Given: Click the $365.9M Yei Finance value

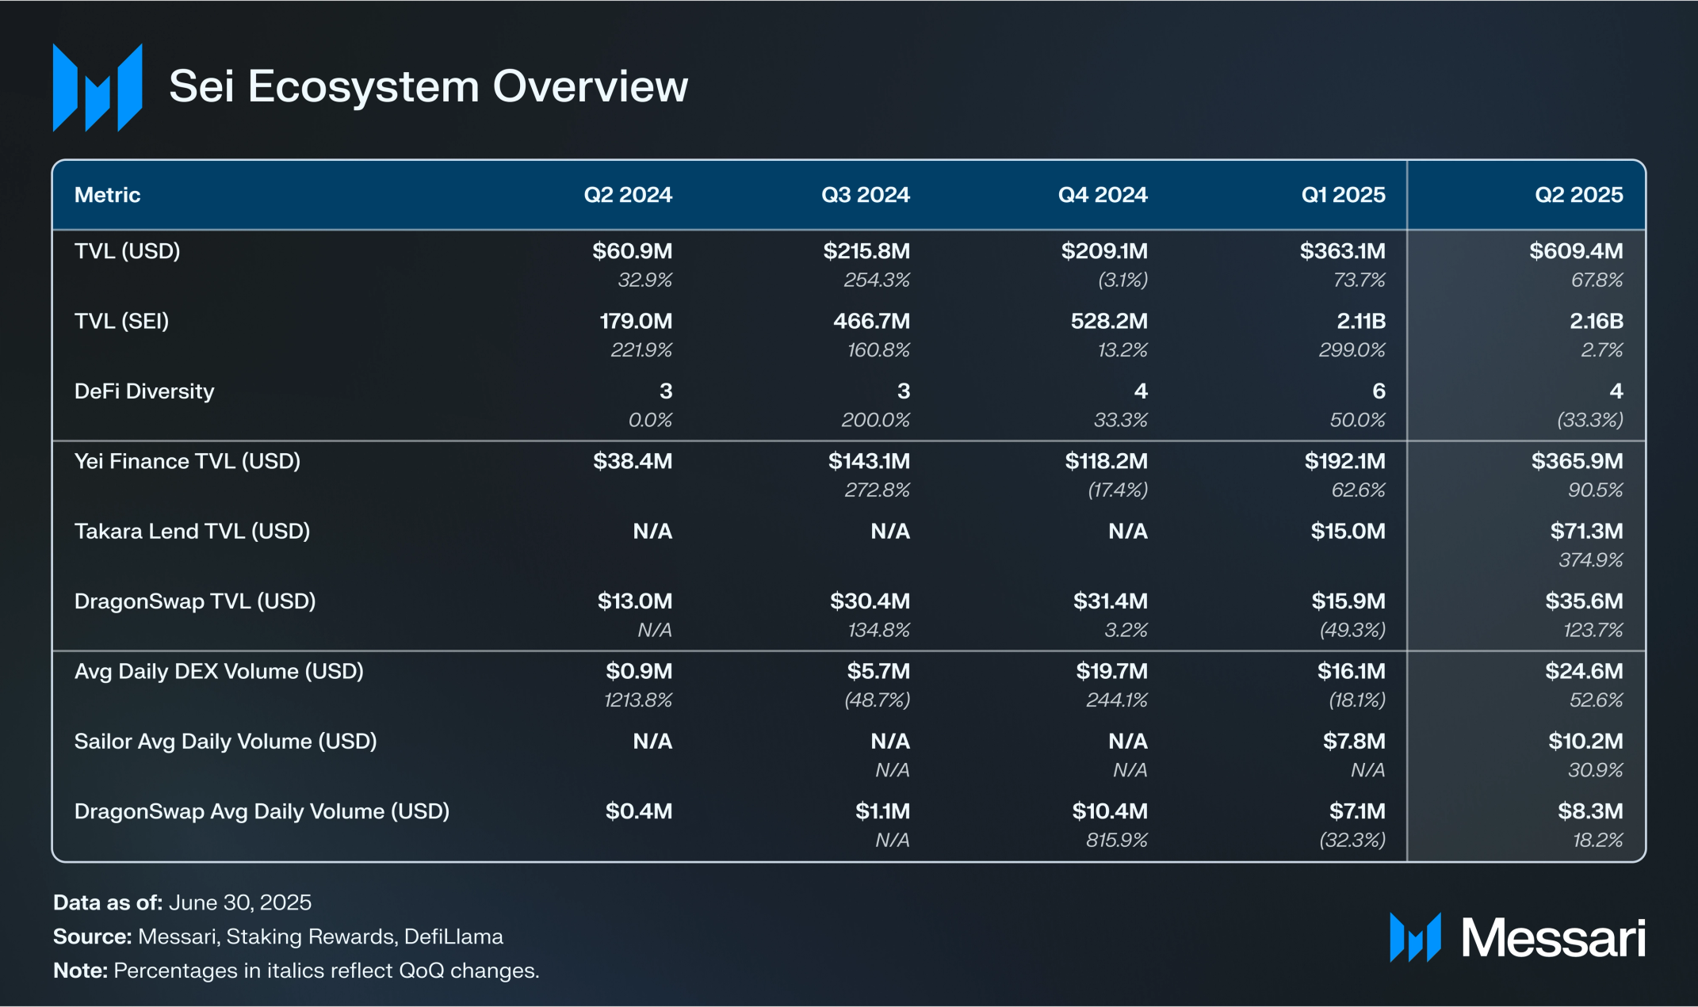Looking at the screenshot, I should 1577,461.
